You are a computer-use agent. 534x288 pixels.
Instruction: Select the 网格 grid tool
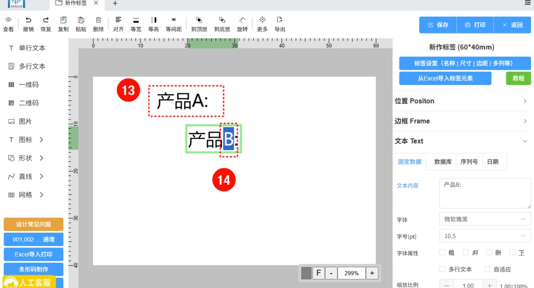pyautogui.click(x=20, y=195)
